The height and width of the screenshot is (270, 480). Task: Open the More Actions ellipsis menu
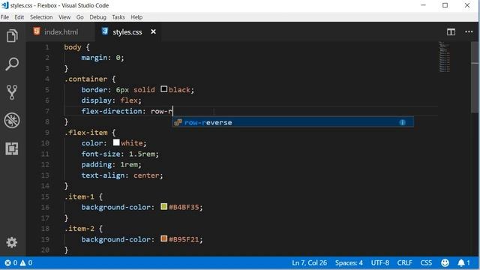coord(469,31)
